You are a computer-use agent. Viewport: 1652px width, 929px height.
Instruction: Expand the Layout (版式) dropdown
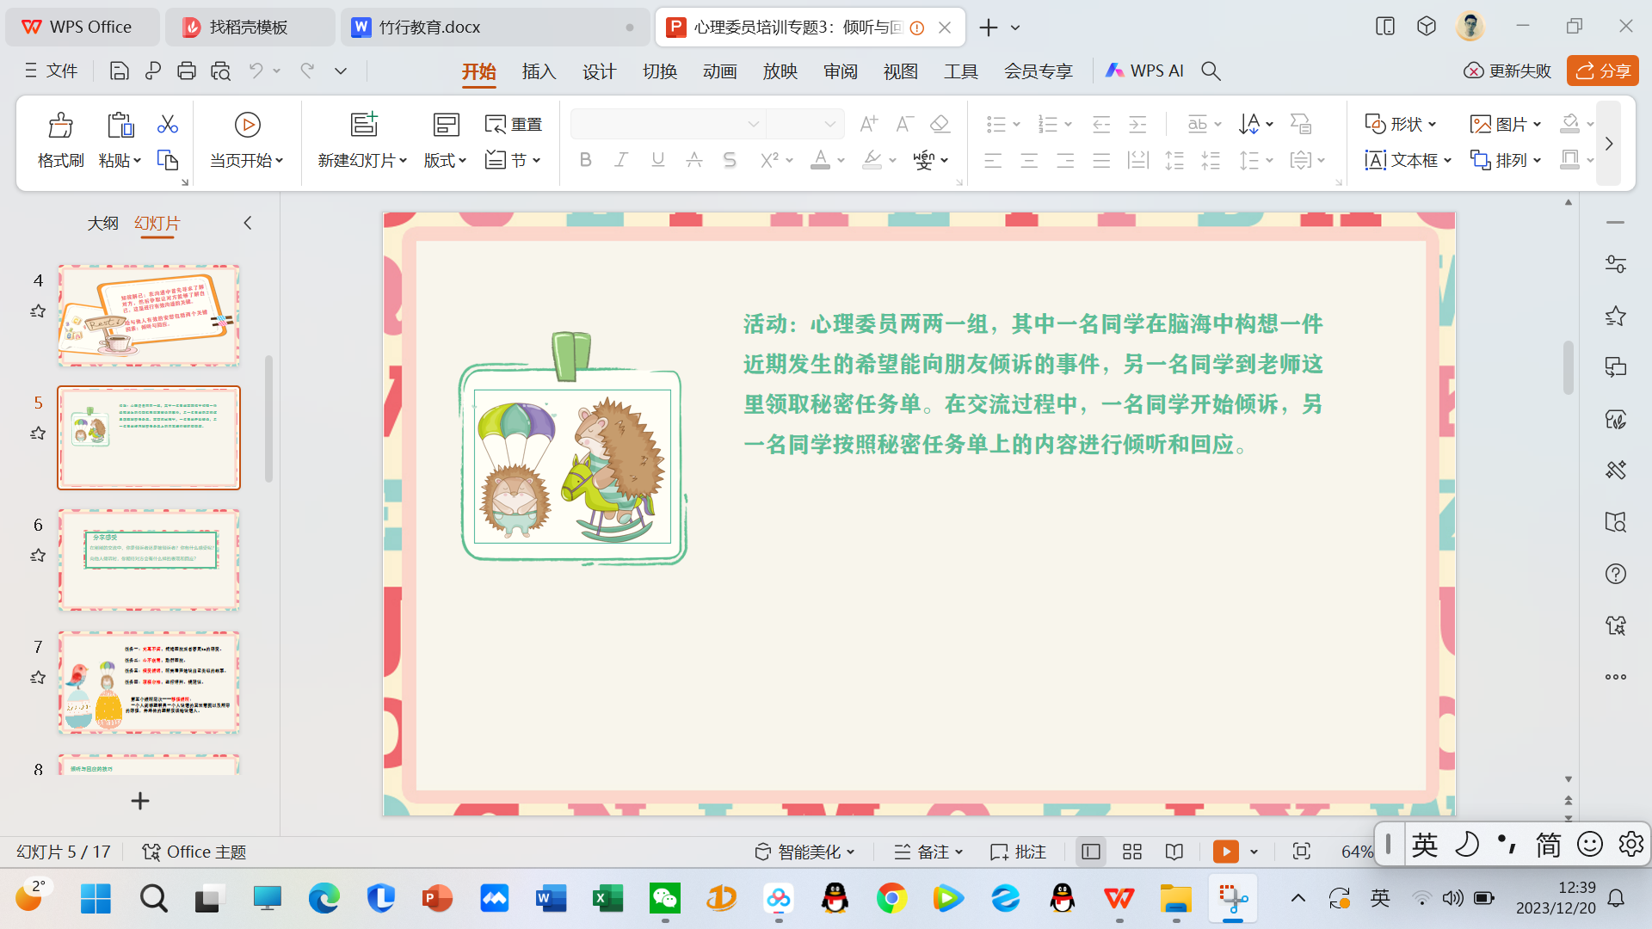[445, 160]
